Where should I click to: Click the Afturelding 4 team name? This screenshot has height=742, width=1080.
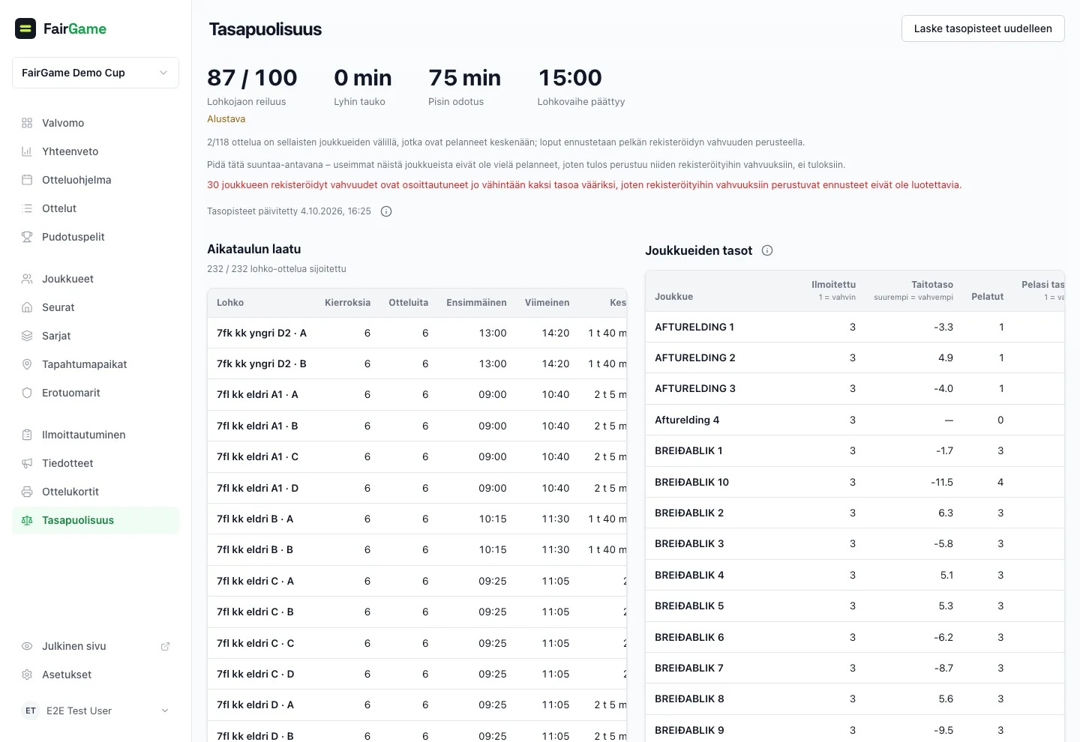687,420
